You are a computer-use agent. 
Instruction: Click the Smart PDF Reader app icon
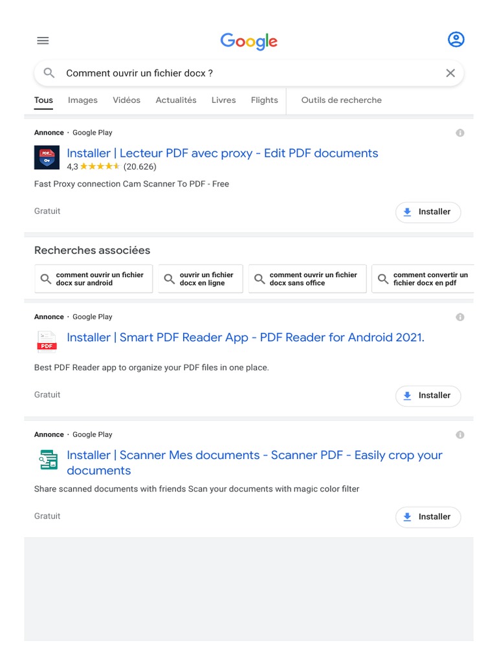tap(47, 341)
